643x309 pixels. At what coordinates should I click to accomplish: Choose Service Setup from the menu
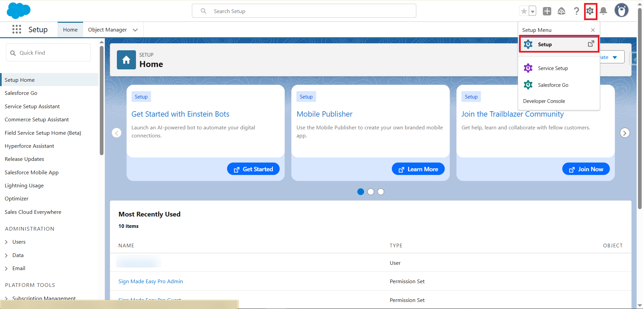click(x=559, y=68)
